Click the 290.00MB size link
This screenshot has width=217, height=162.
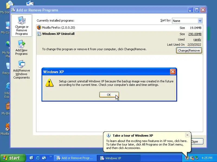point(195,34)
